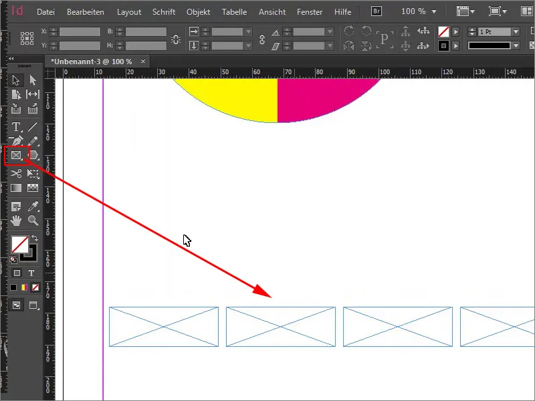The width and height of the screenshot is (535, 401).
Task: Select the Rectangle Frame tool
Action: coord(16,155)
